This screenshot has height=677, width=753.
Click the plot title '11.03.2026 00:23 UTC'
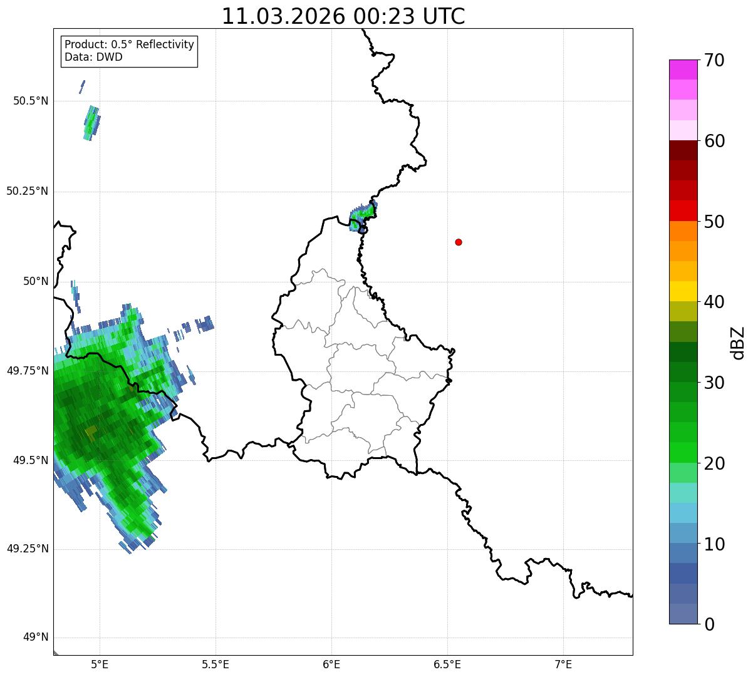[x=343, y=16]
